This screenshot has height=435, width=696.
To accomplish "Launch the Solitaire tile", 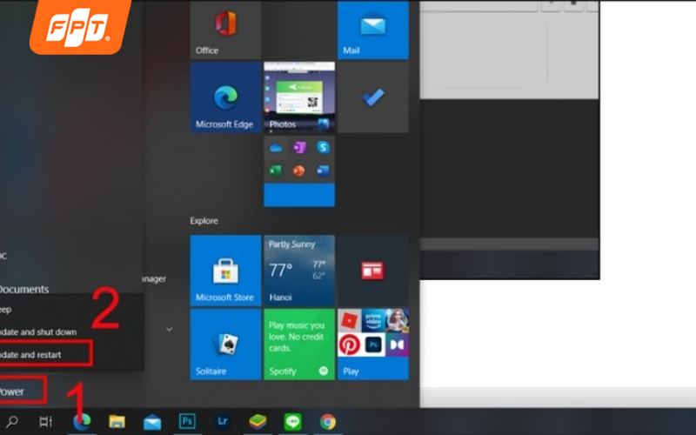I will click(225, 345).
